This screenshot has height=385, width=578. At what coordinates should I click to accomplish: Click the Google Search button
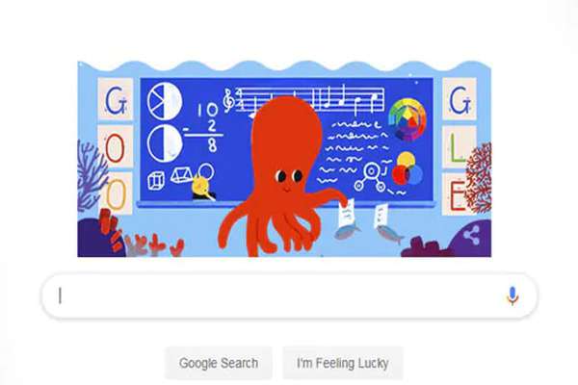click(219, 363)
